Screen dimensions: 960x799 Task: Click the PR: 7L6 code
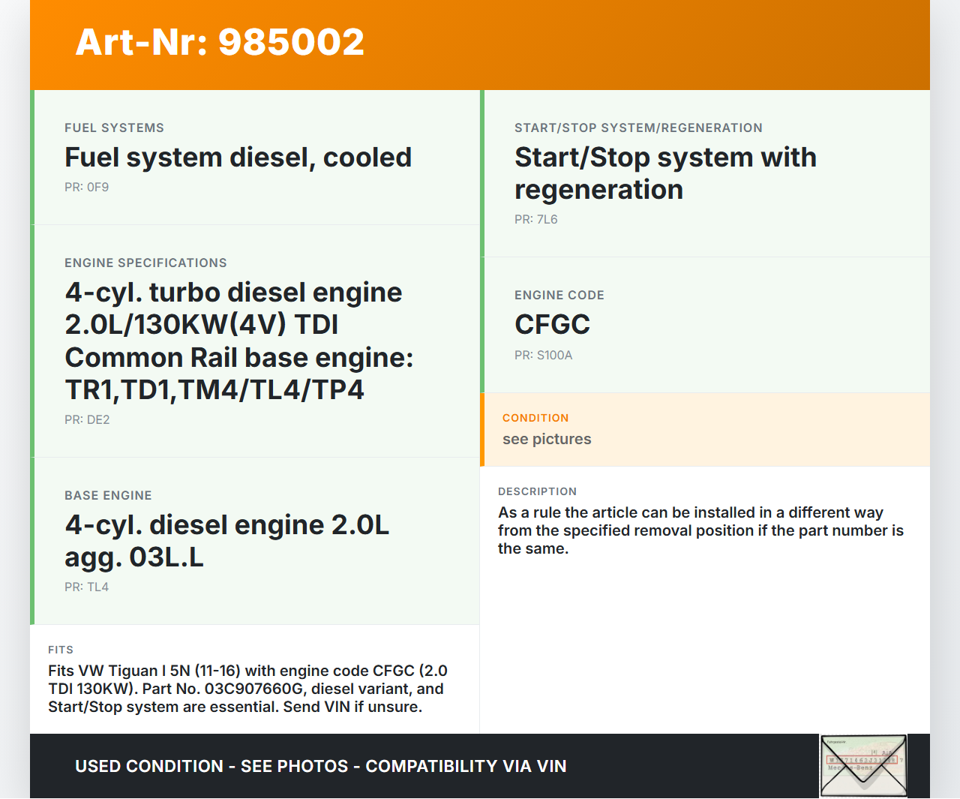tap(535, 220)
